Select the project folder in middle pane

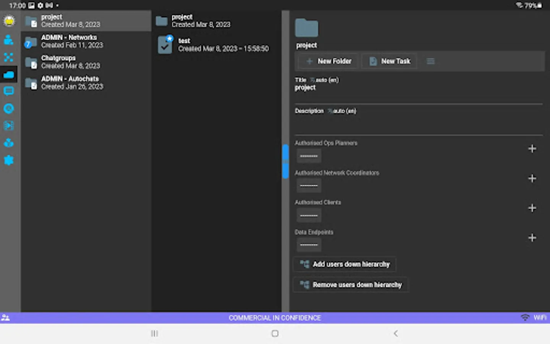click(x=217, y=21)
